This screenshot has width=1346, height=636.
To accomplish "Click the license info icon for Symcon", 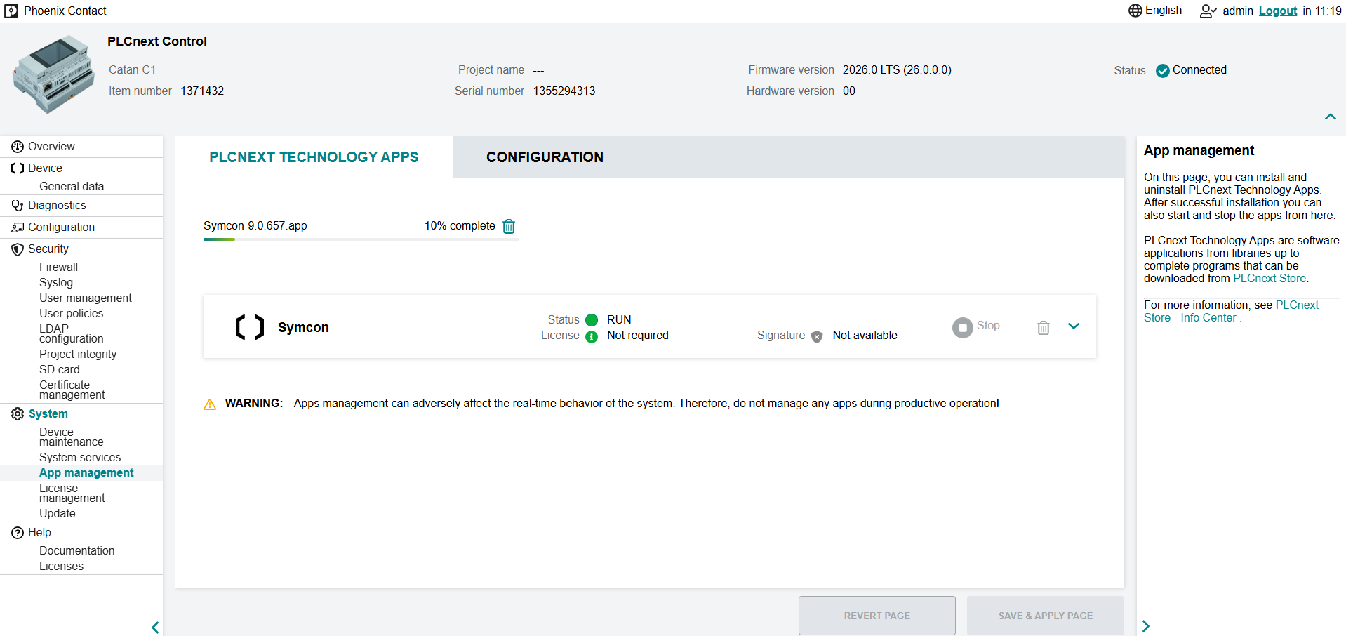I will [592, 336].
